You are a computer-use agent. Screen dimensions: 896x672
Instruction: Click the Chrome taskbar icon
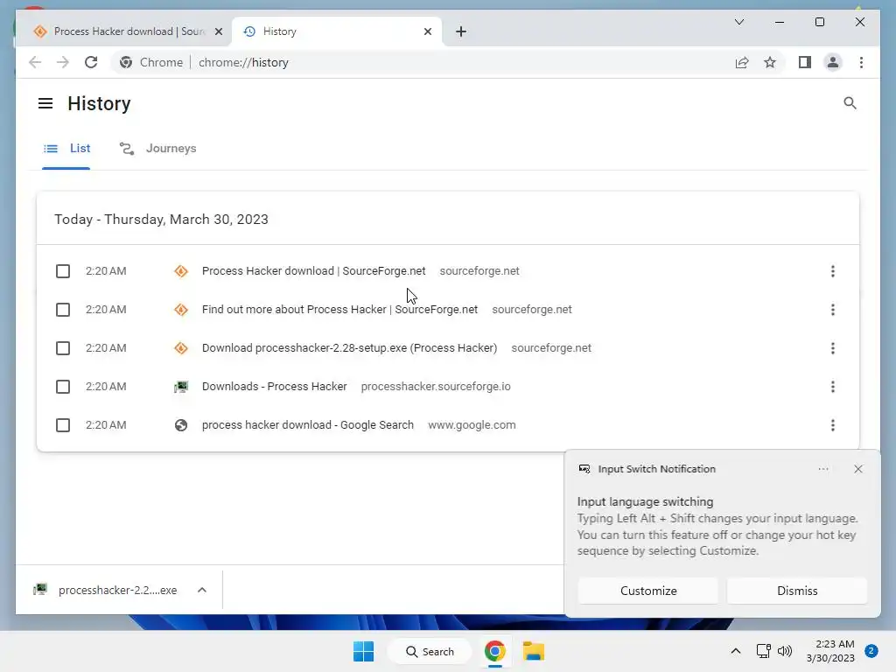tap(495, 651)
